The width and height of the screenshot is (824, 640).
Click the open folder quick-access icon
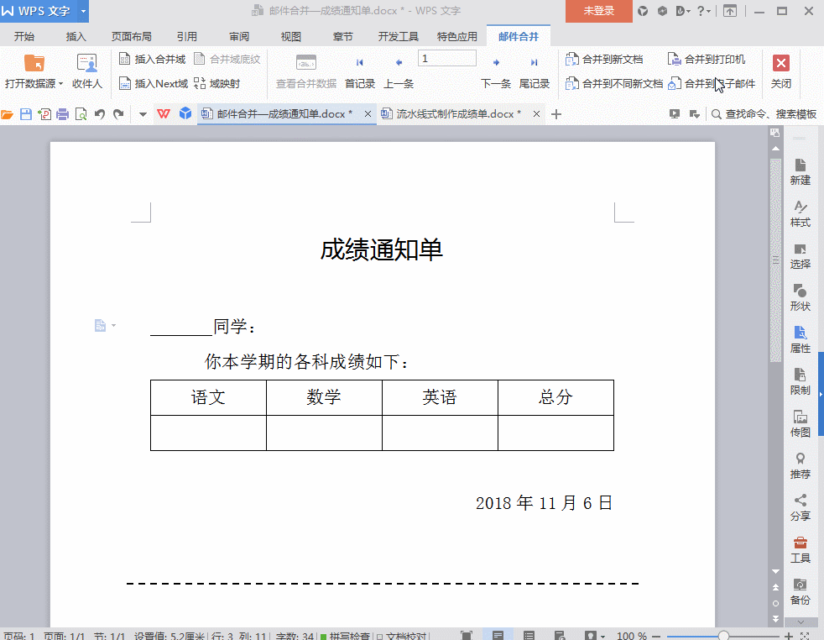[7, 114]
